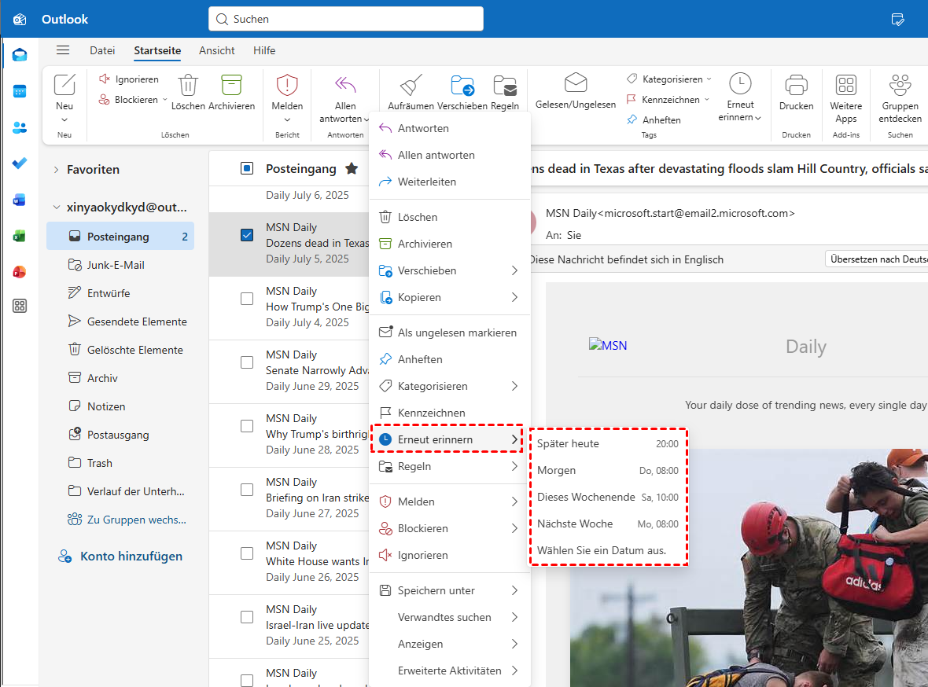This screenshot has width=928, height=687.
Task: Switch to the Ansicht tab
Action: (x=217, y=50)
